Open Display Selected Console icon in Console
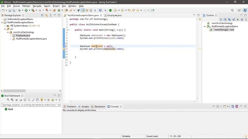This screenshot has height=139, width=248. pyautogui.click(x=218, y=107)
